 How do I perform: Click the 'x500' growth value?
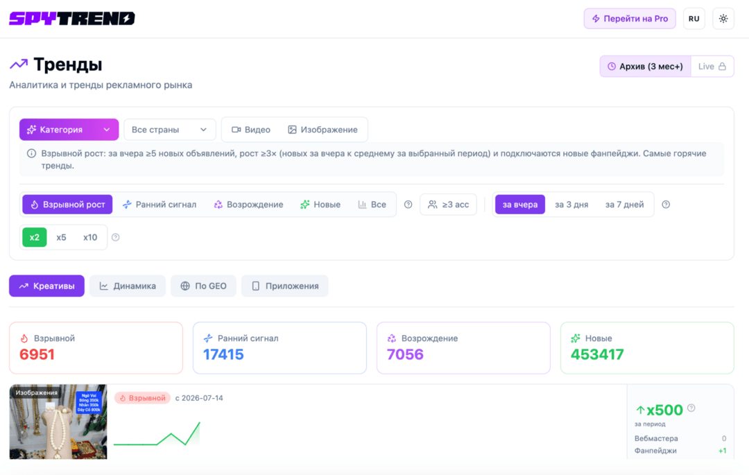coord(664,410)
